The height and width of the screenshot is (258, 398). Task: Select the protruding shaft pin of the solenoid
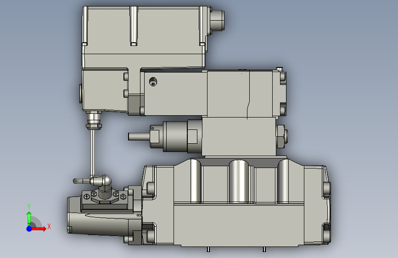[139, 136]
